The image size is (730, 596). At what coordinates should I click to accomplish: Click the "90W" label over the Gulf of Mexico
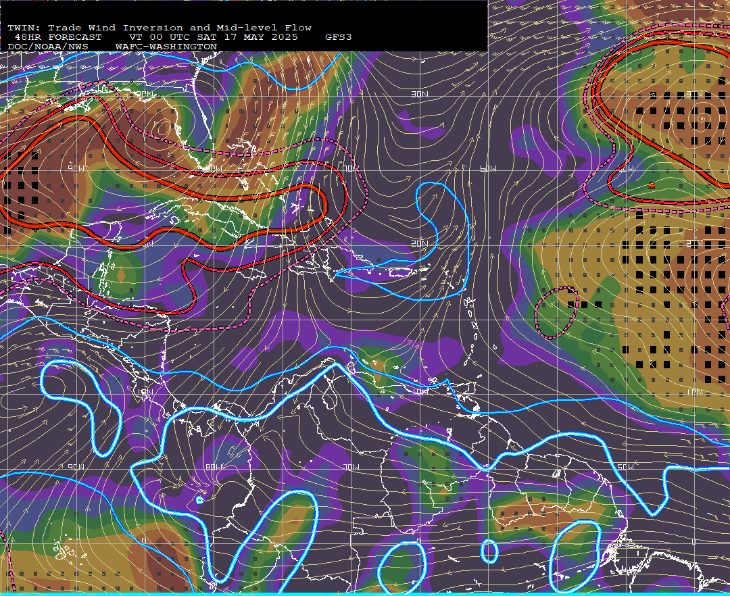click(76, 169)
